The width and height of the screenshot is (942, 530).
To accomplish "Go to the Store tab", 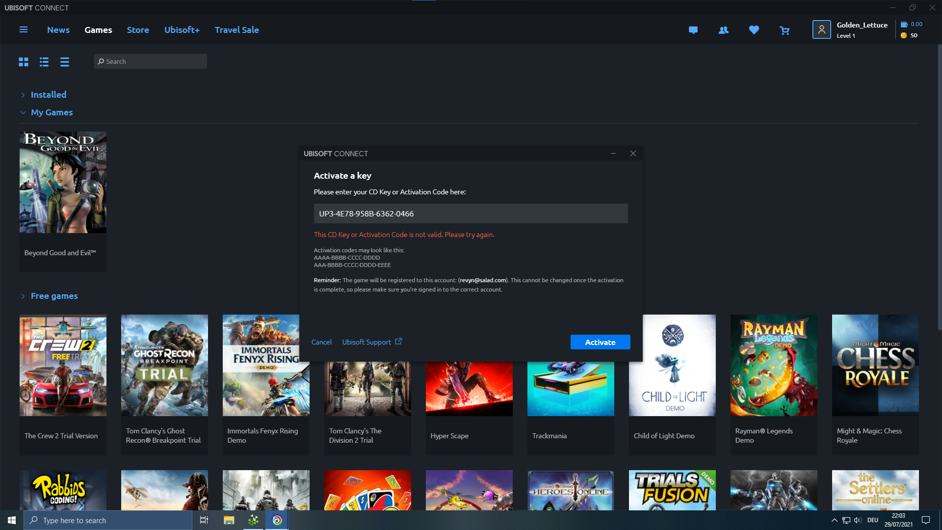I will point(138,30).
